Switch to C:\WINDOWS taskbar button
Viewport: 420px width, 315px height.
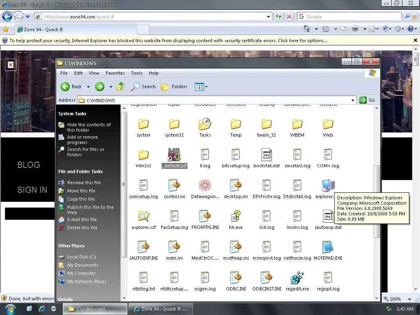click(x=95, y=309)
